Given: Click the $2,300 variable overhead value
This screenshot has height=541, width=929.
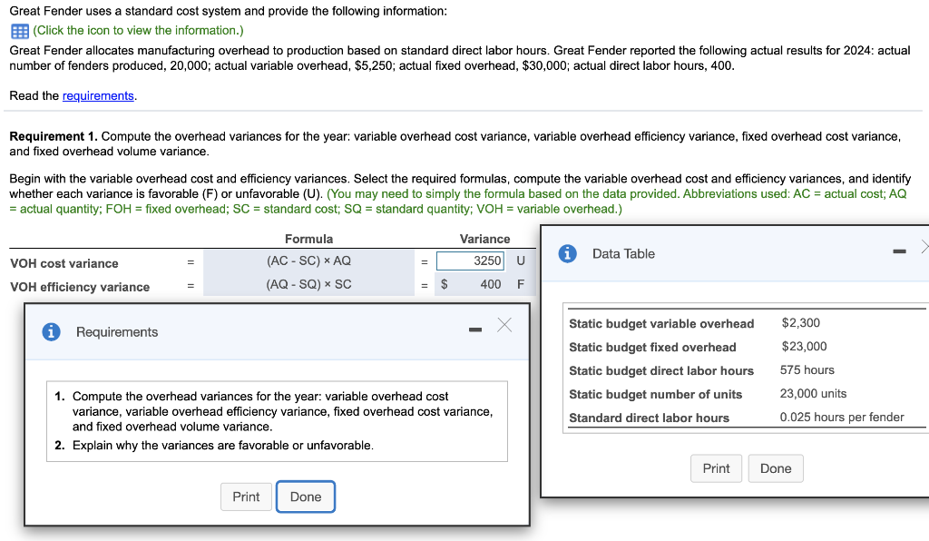Looking at the screenshot, I should click(800, 323).
